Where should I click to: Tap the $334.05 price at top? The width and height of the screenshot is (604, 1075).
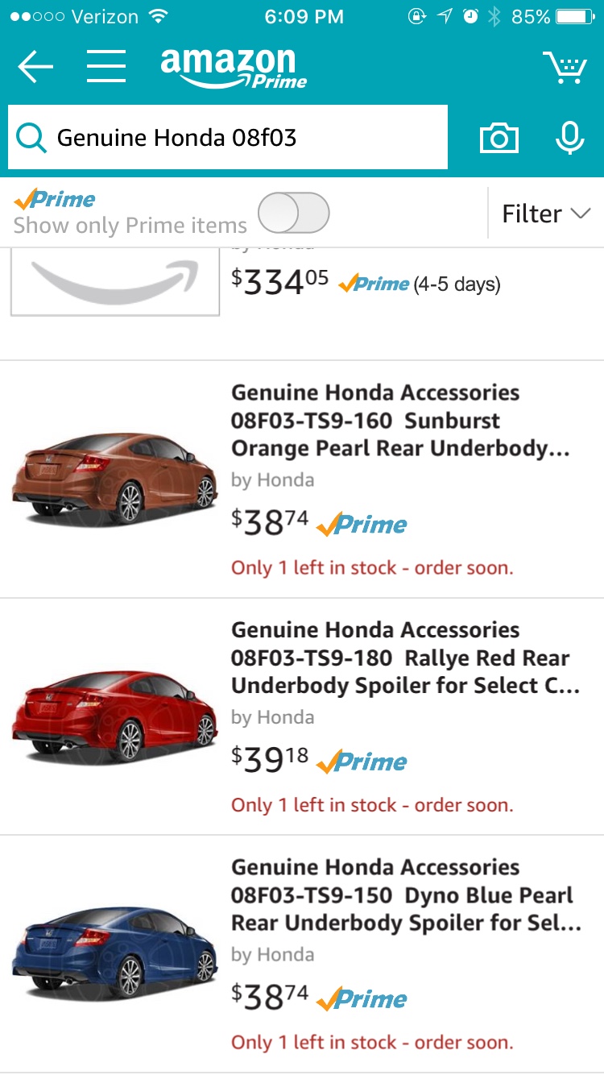pyautogui.click(x=279, y=282)
